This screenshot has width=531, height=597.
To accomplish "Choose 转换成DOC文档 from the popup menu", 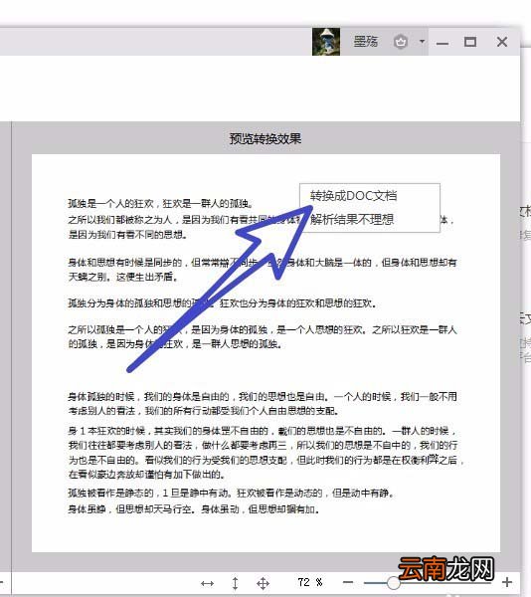I will pos(353,196).
